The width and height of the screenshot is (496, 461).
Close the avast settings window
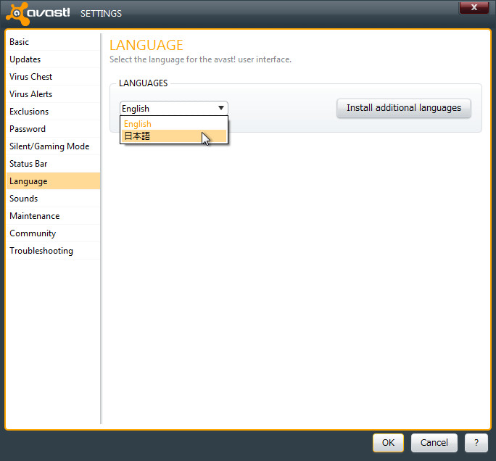pyautogui.click(x=474, y=7)
